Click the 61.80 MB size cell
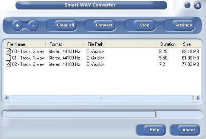The width and height of the screenshot is (206, 139). pyautogui.click(x=191, y=58)
